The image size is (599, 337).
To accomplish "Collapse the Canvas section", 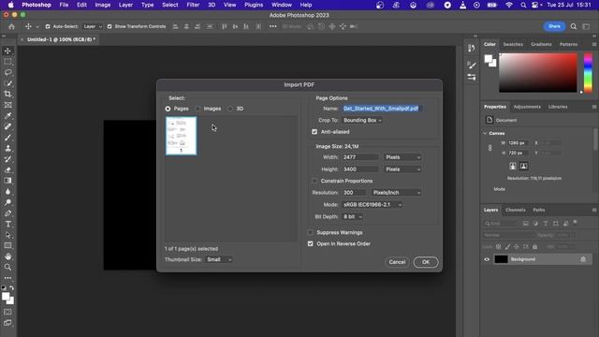I will pyautogui.click(x=485, y=133).
